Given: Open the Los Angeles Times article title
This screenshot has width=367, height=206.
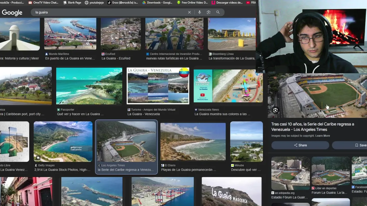Looking at the screenshot, I should coord(313,127).
